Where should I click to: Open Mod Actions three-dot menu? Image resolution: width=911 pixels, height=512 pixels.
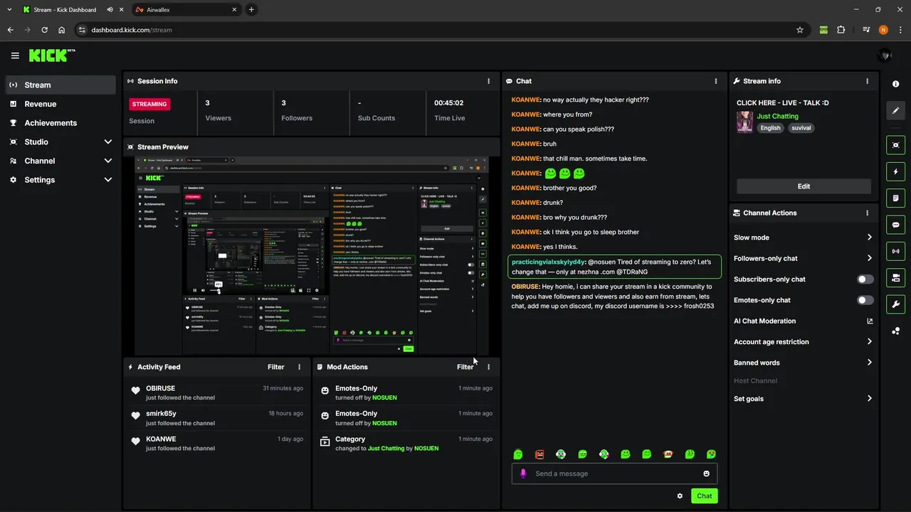pyautogui.click(x=488, y=367)
